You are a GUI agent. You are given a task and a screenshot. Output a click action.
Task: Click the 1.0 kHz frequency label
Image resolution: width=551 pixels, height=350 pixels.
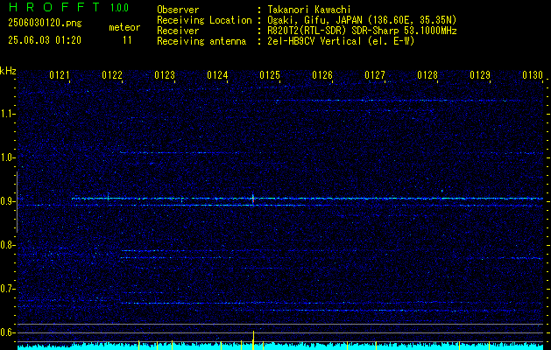tap(6, 158)
